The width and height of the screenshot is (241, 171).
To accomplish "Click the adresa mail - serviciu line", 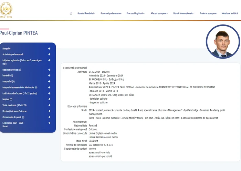I will (99, 152).
